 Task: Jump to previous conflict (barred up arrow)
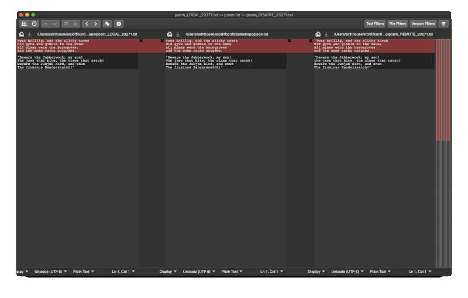click(x=66, y=24)
